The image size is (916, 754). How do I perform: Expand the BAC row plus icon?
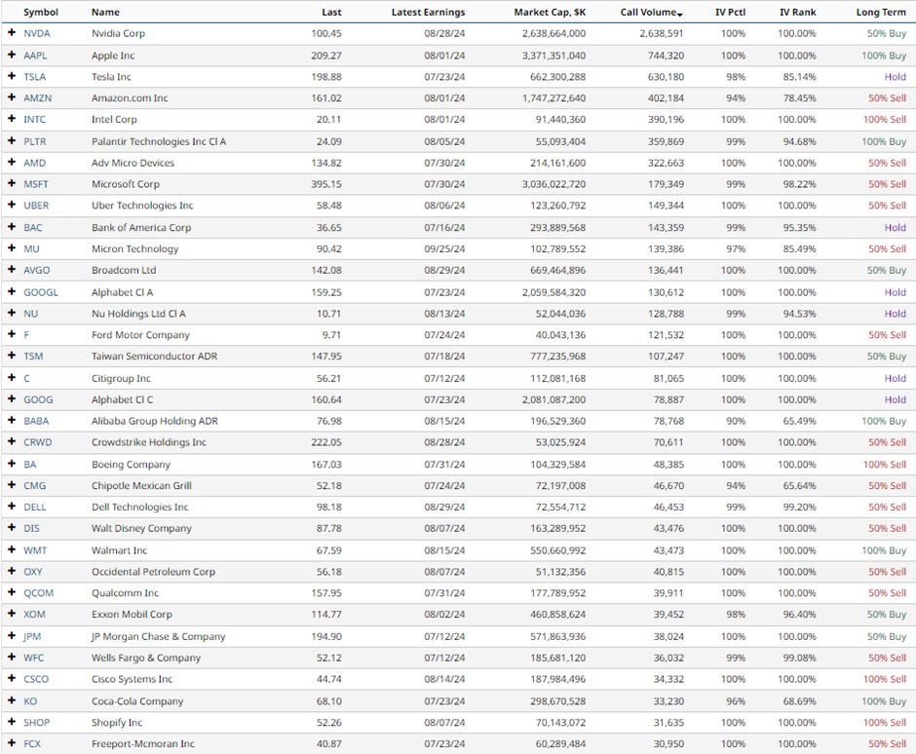11,227
